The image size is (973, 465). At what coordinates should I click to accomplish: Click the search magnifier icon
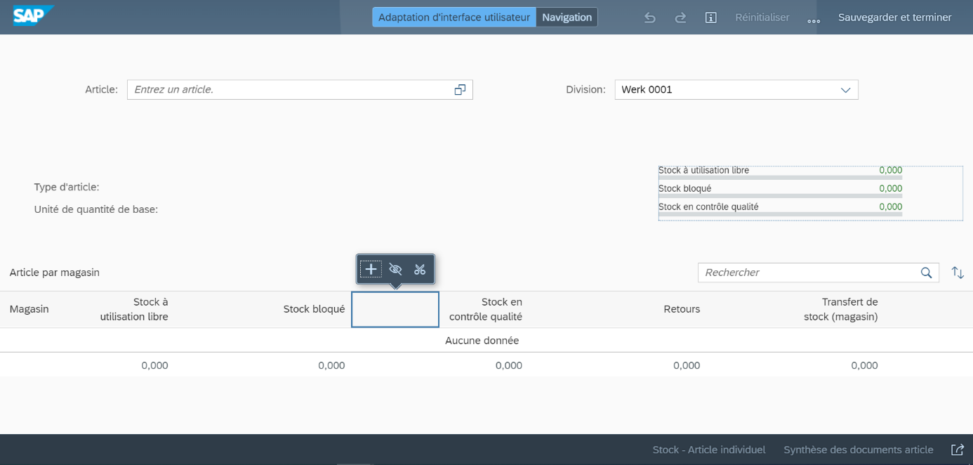pos(927,273)
